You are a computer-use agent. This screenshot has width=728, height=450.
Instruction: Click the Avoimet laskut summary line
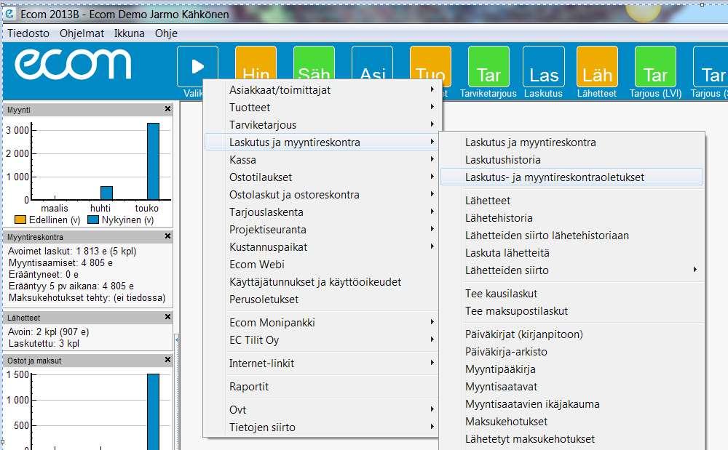[x=72, y=252]
